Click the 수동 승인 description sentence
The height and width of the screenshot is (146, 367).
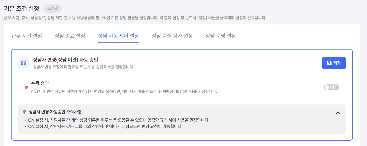tap(124, 91)
